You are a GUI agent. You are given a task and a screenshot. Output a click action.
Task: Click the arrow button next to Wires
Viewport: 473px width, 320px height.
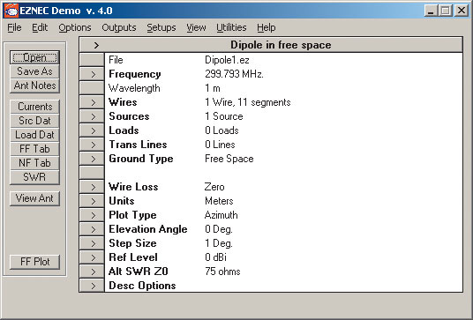point(92,102)
